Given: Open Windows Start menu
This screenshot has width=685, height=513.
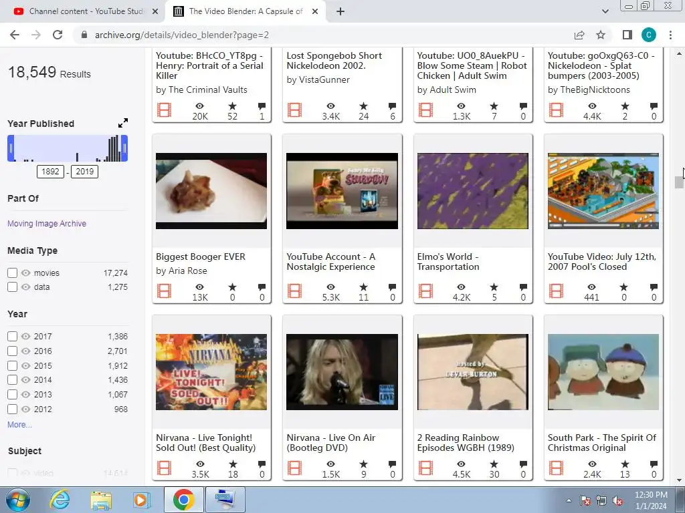Looking at the screenshot, I should pyautogui.click(x=18, y=500).
